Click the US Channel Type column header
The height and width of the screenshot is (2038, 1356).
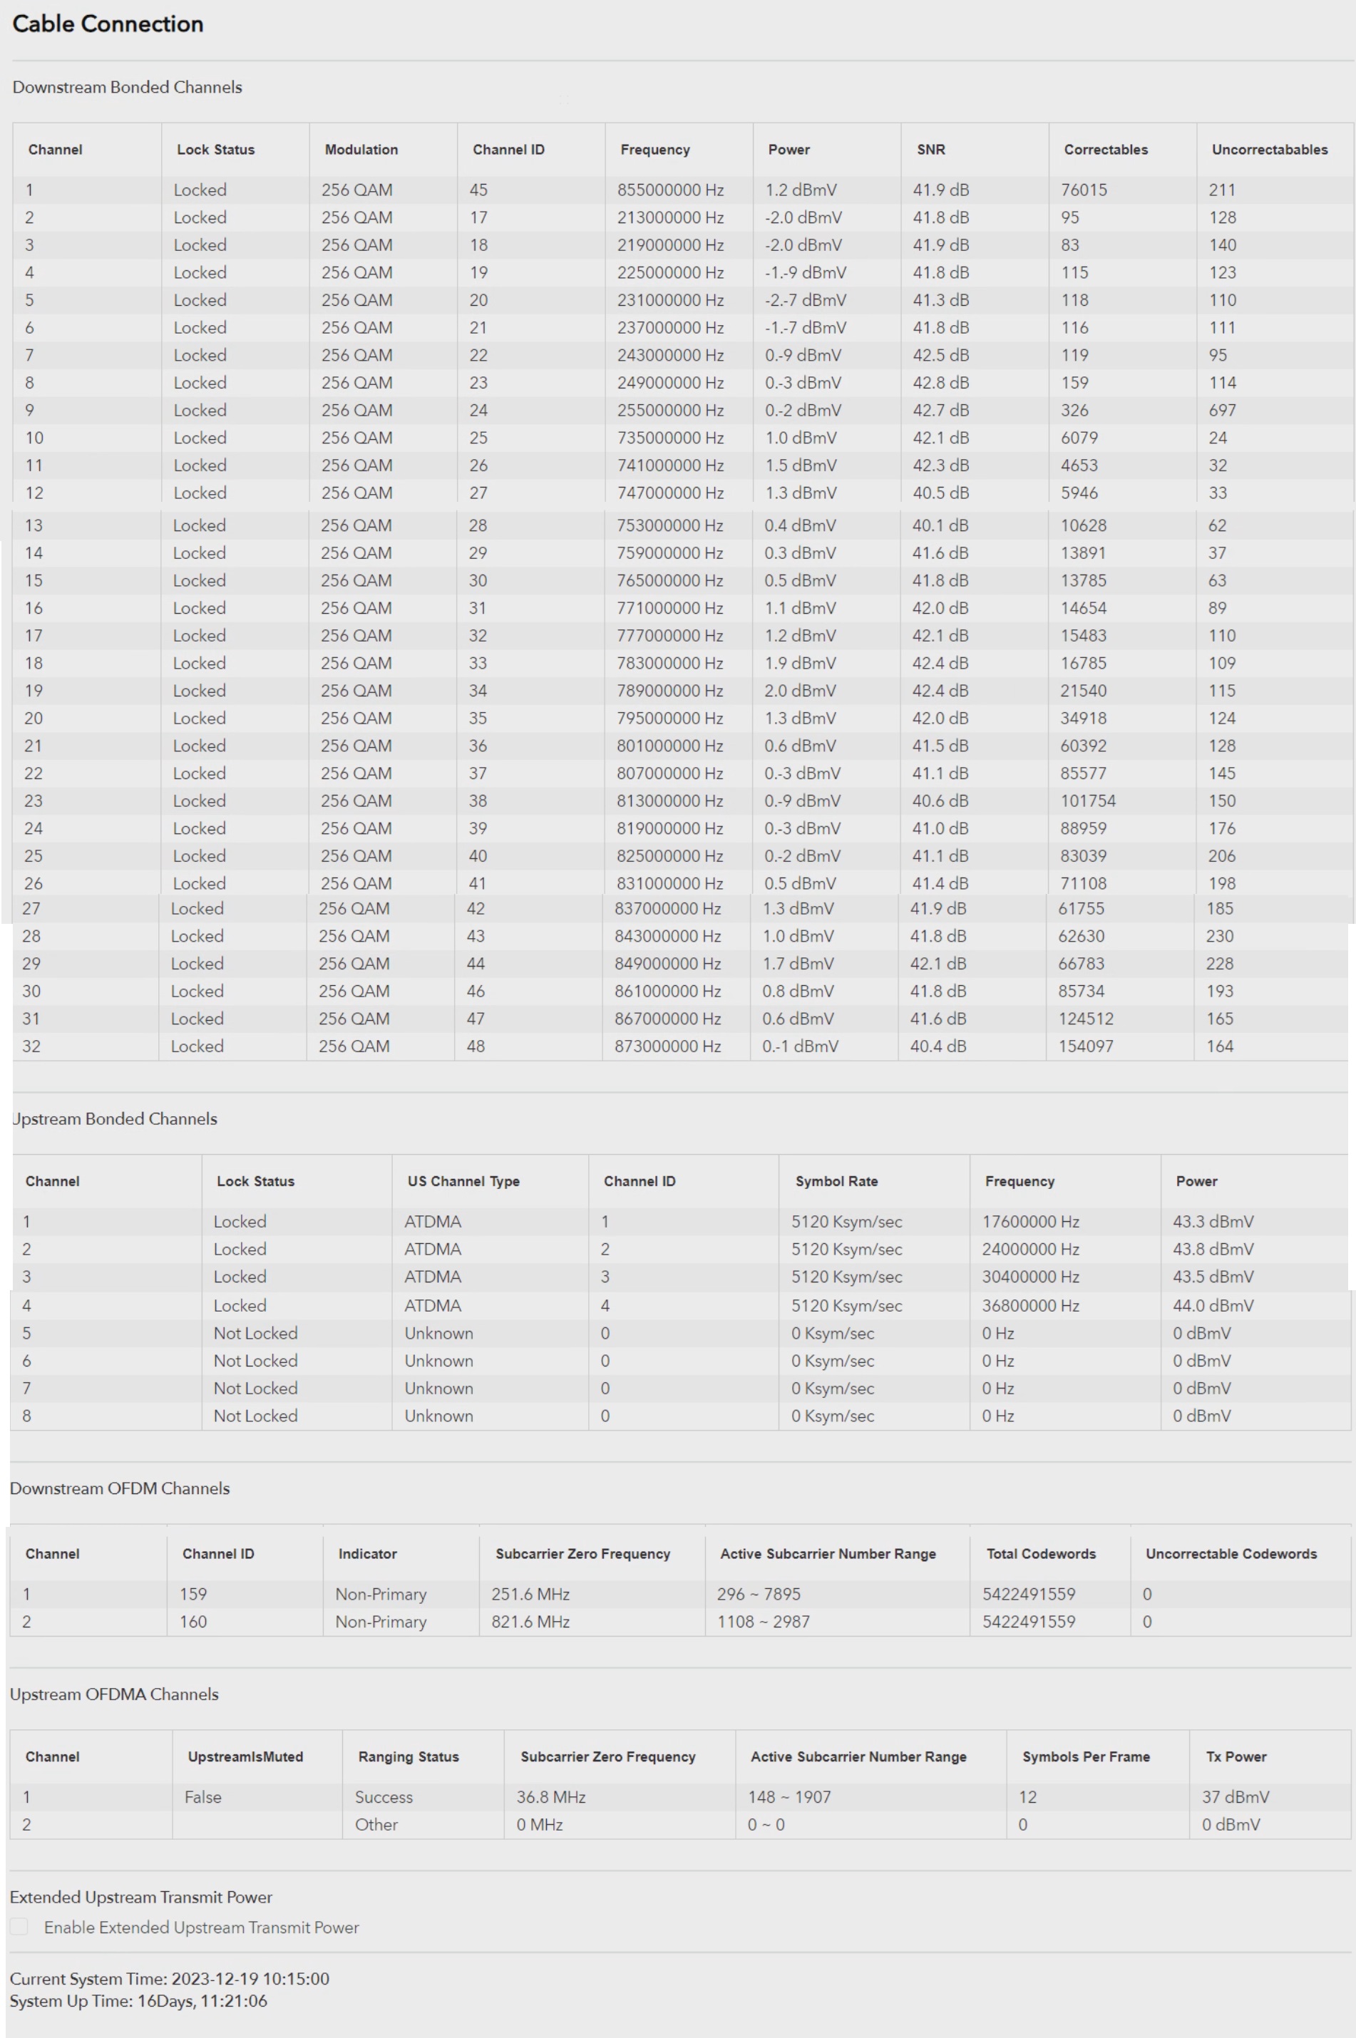pyautogui.click(x=463, y=1180)
